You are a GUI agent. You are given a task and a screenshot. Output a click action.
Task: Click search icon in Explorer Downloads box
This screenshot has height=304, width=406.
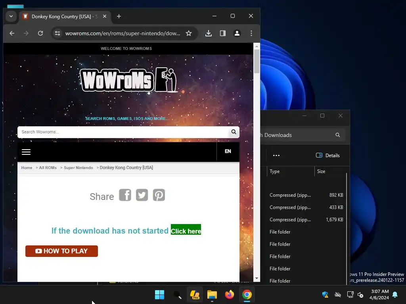pyautogui.click(x=338, y=135)
